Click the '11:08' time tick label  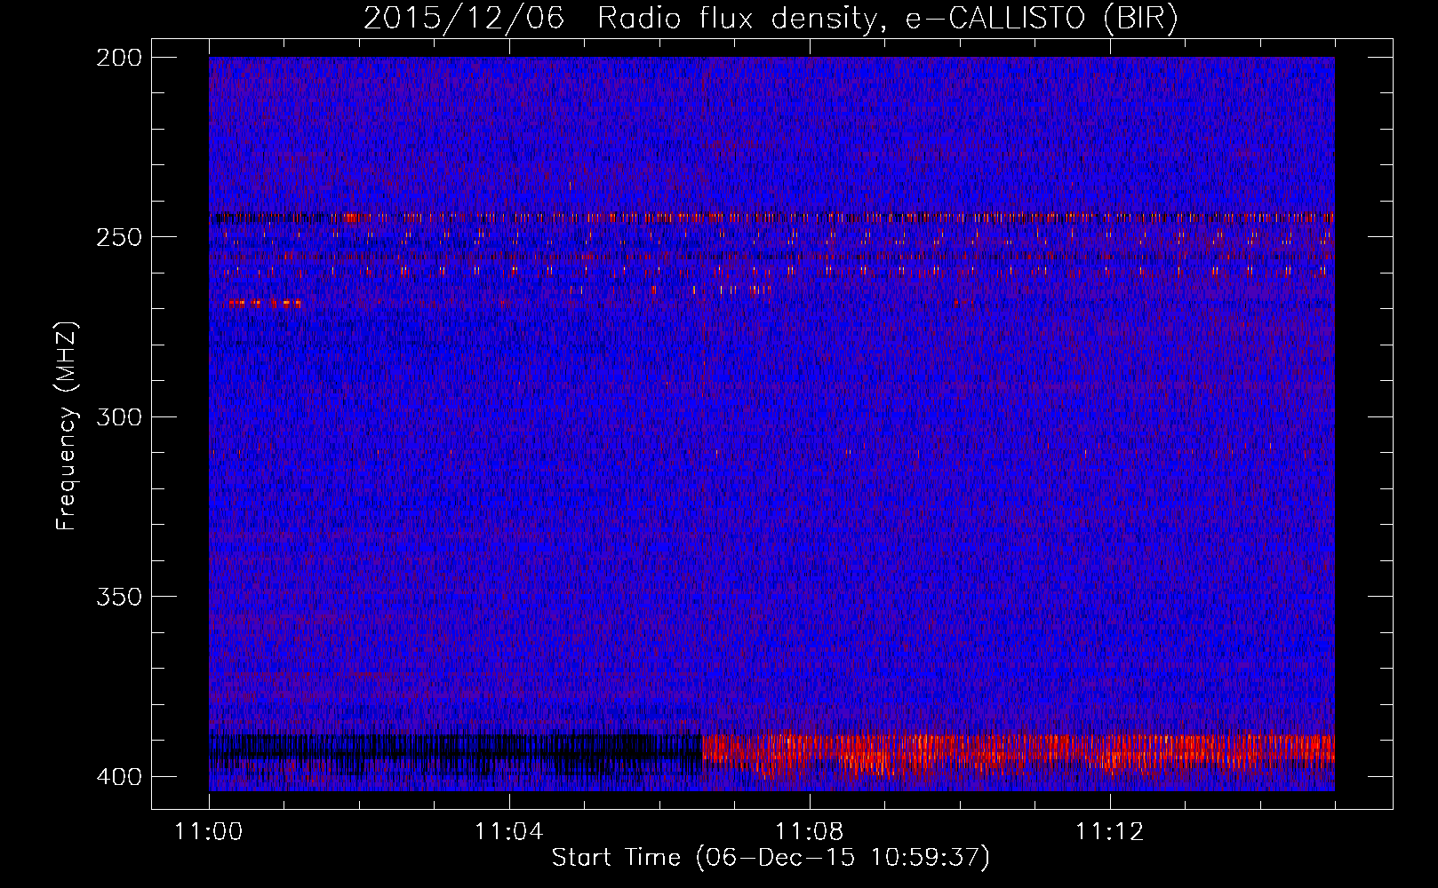click(809, 832)
